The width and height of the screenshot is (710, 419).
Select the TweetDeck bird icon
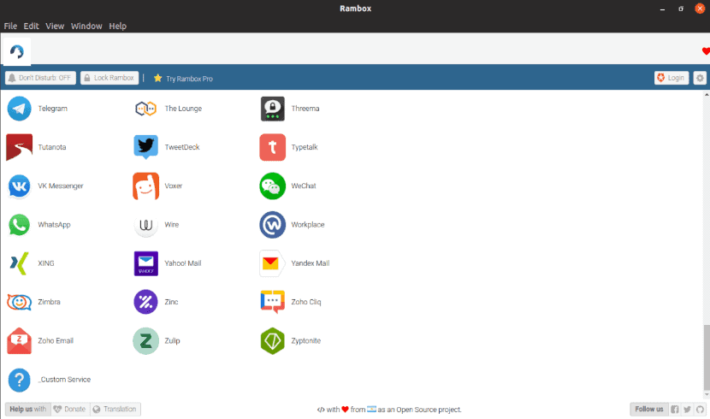pyautogui.click(x=145, y=147)
